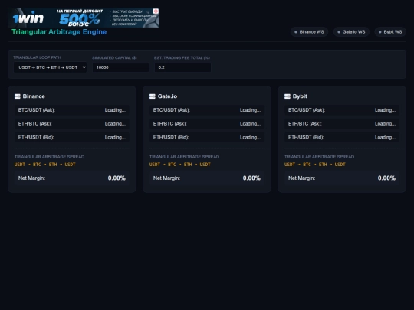The image size is (414, 310).
Task: Select Binance BTC/USDT (Ask) row
Action: (x=72, y=110)
